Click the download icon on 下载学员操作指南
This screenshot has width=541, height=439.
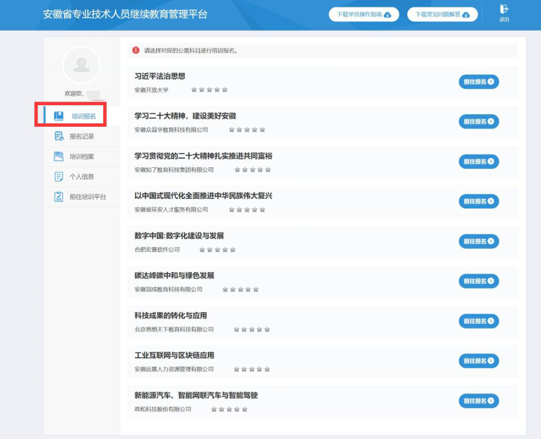tap(388, 14)
